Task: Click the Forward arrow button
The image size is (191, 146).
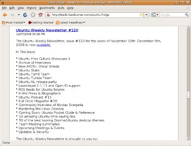Action: pos(12,15)
